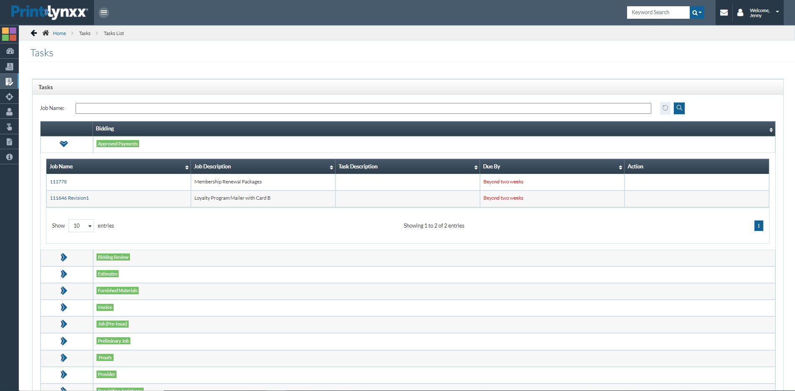Open the person silhouette sidebar icon
The height and width of the screenshot is (391, 795).
click(x=9, y=112)
